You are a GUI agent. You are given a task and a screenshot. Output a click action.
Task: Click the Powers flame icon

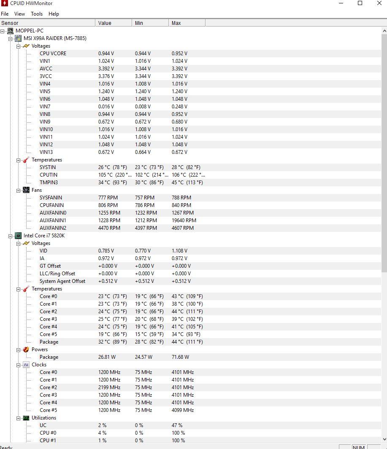point(26,350)
